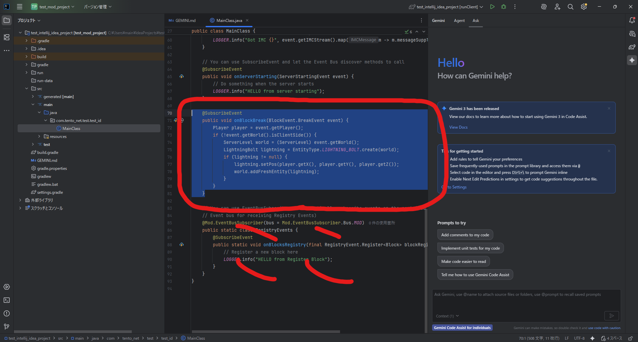This screenshot has width=638, height=342.
Task: Open the Structure tool window icon
Action: pyautogui.click(x=7, y=37)
